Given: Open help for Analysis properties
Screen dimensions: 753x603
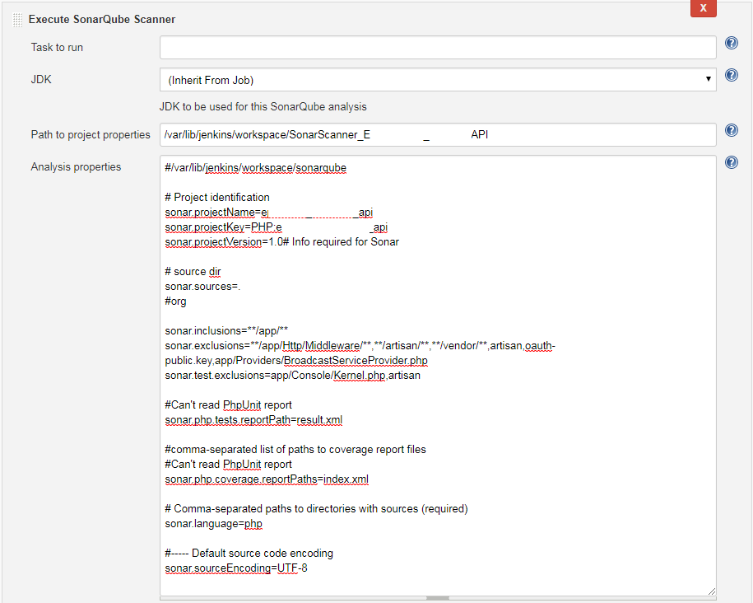Looking at the screenshot, I should 731,162.
